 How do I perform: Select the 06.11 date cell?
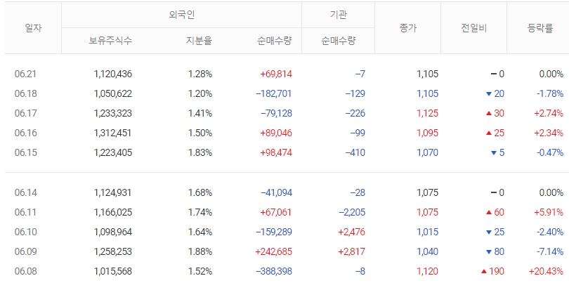point(26,212)
